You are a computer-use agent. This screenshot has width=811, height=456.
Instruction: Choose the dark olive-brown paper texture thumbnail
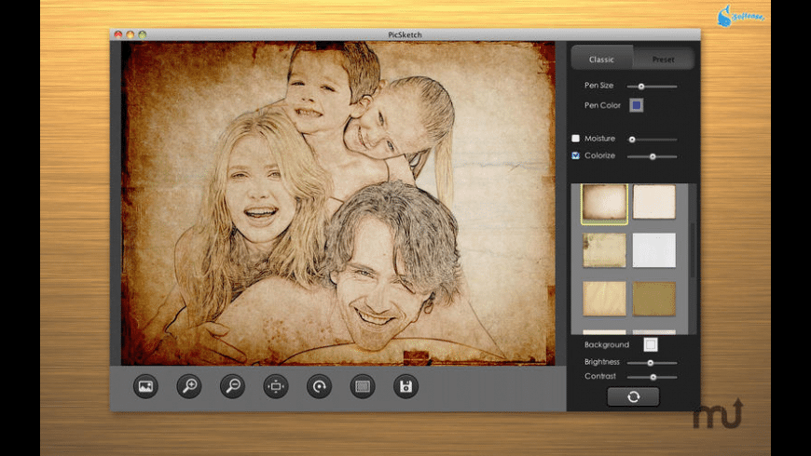coord(654,299)
